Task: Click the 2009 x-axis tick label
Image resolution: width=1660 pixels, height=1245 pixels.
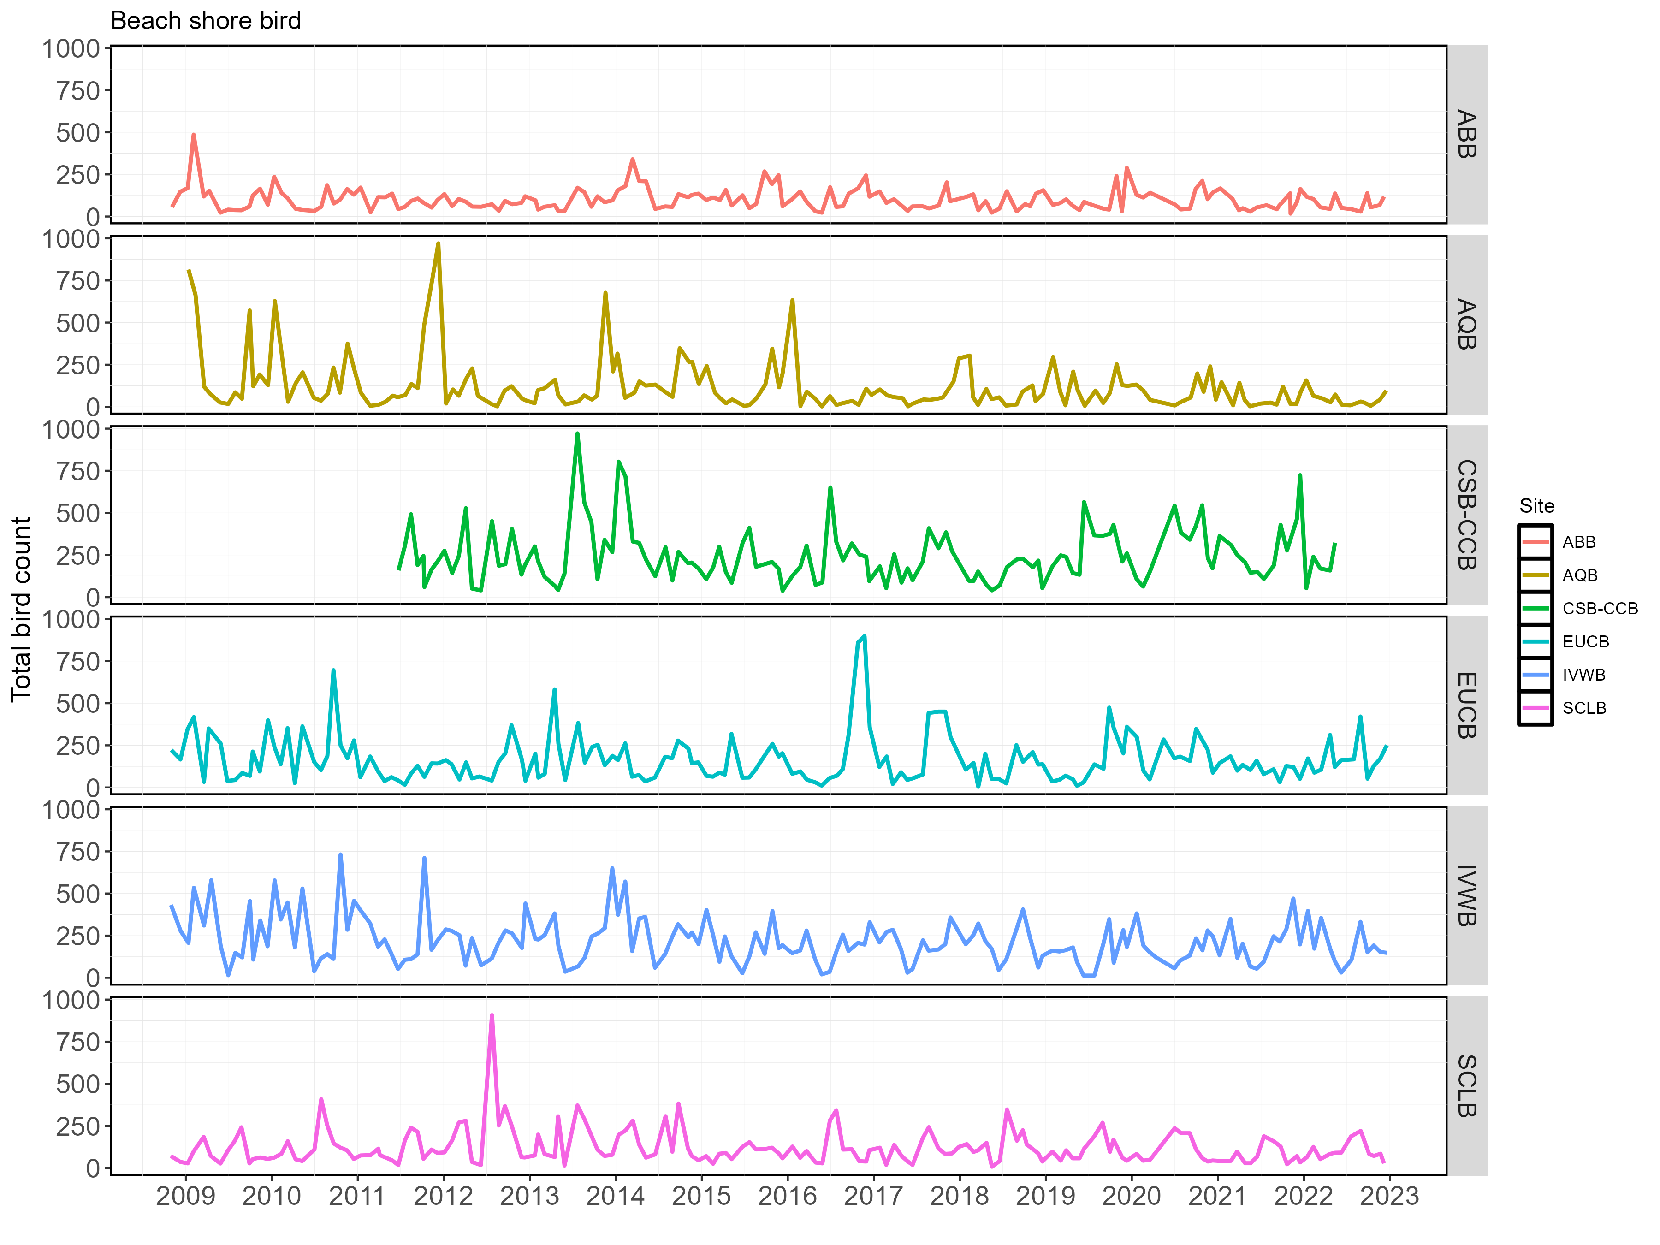Action: 185,1196
